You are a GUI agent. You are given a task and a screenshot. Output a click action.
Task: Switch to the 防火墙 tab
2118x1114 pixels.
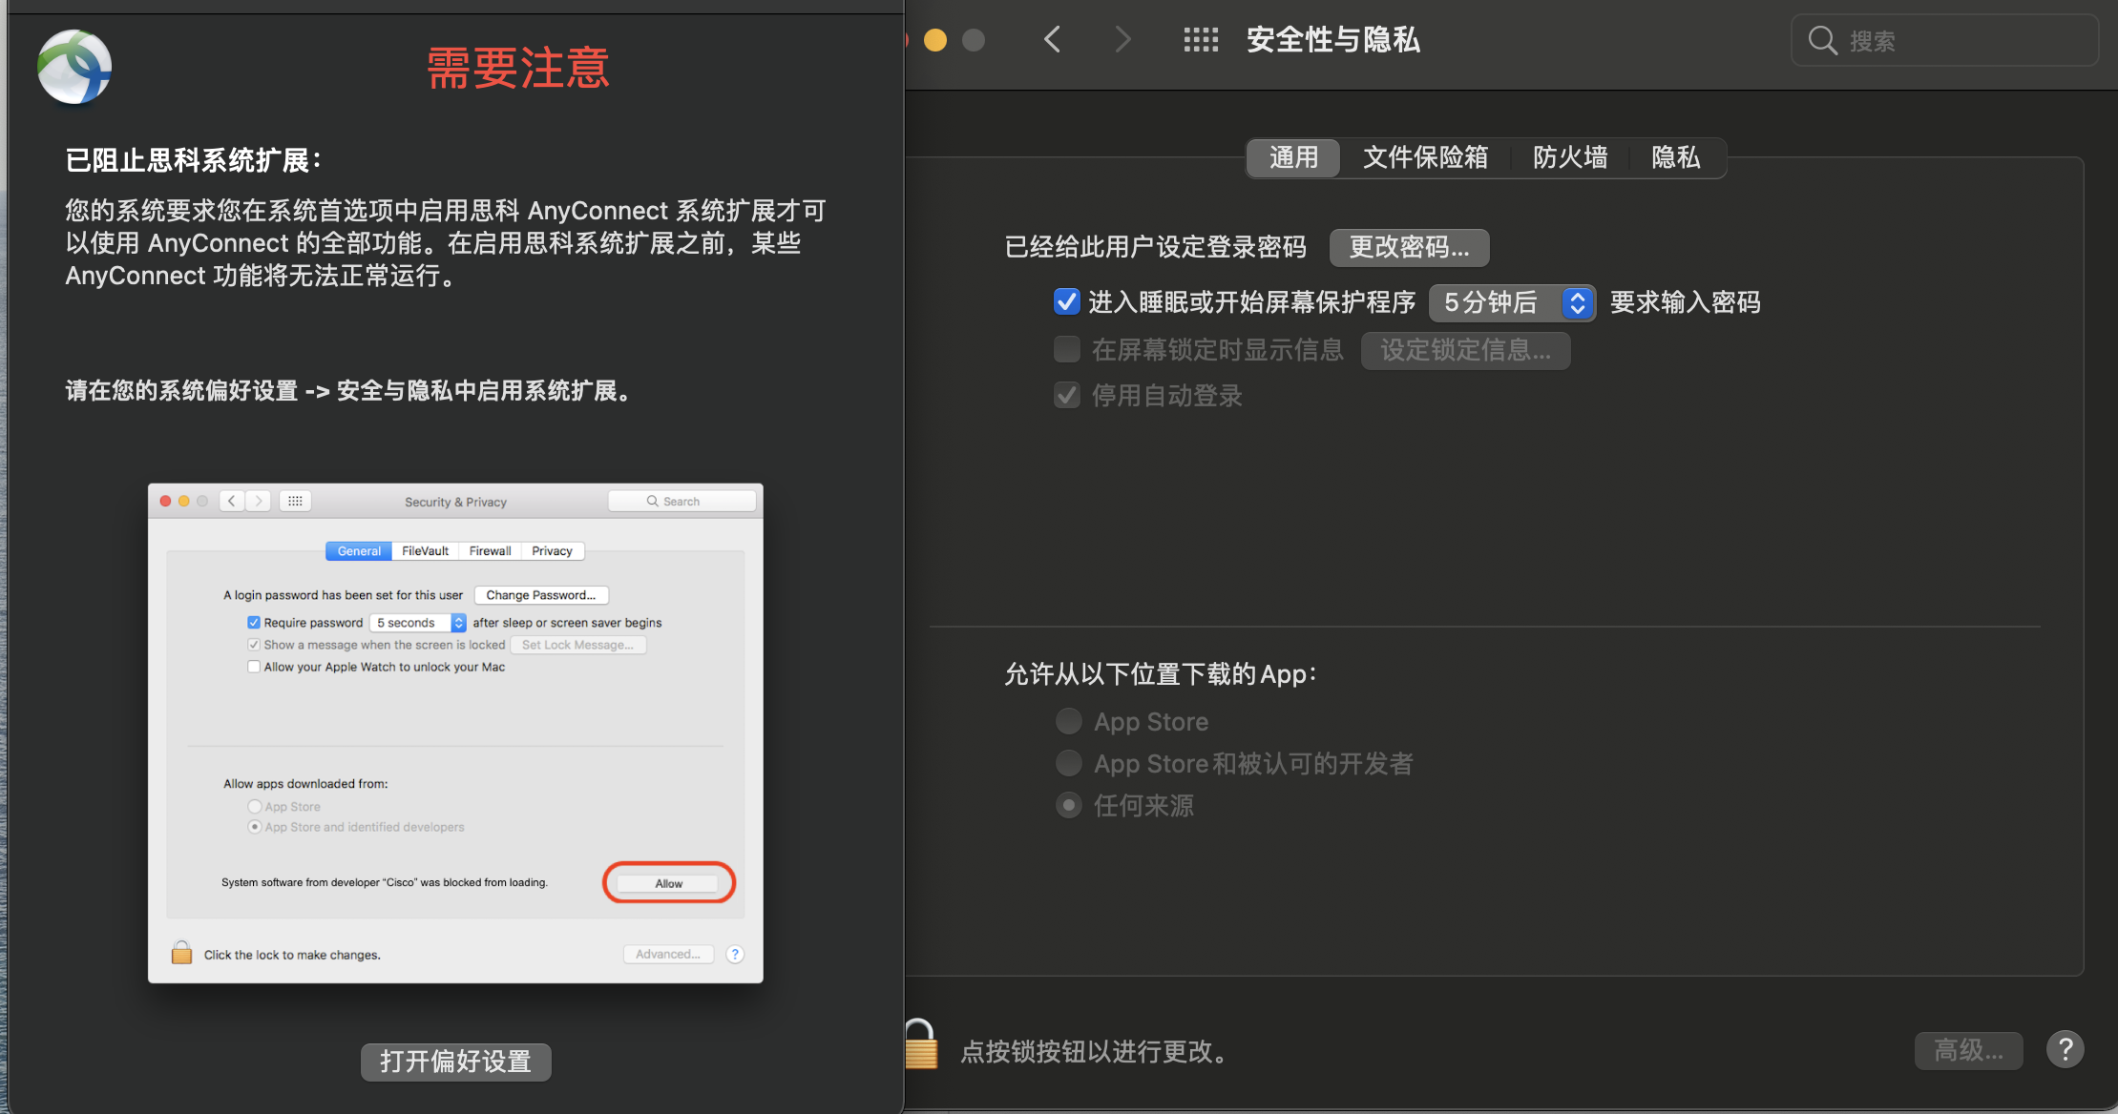coord(1570,157)
